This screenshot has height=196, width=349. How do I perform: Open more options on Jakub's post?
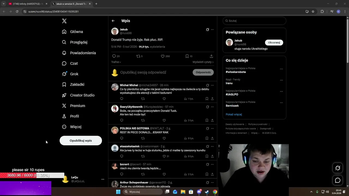click(212, 29)
